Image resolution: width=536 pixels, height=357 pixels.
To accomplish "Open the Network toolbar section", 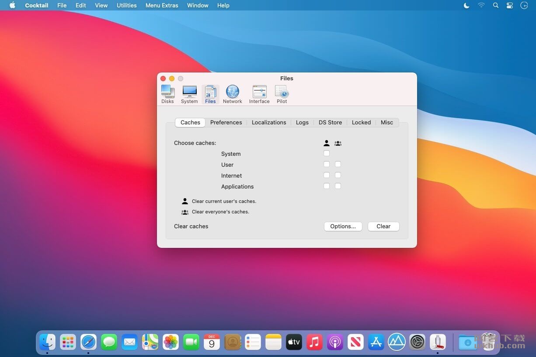I will coord(232,94).
